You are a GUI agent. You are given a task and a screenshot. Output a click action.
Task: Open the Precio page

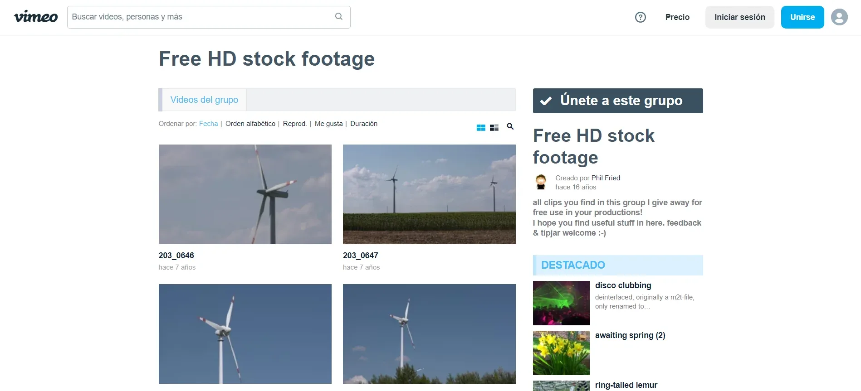point(677,17)
